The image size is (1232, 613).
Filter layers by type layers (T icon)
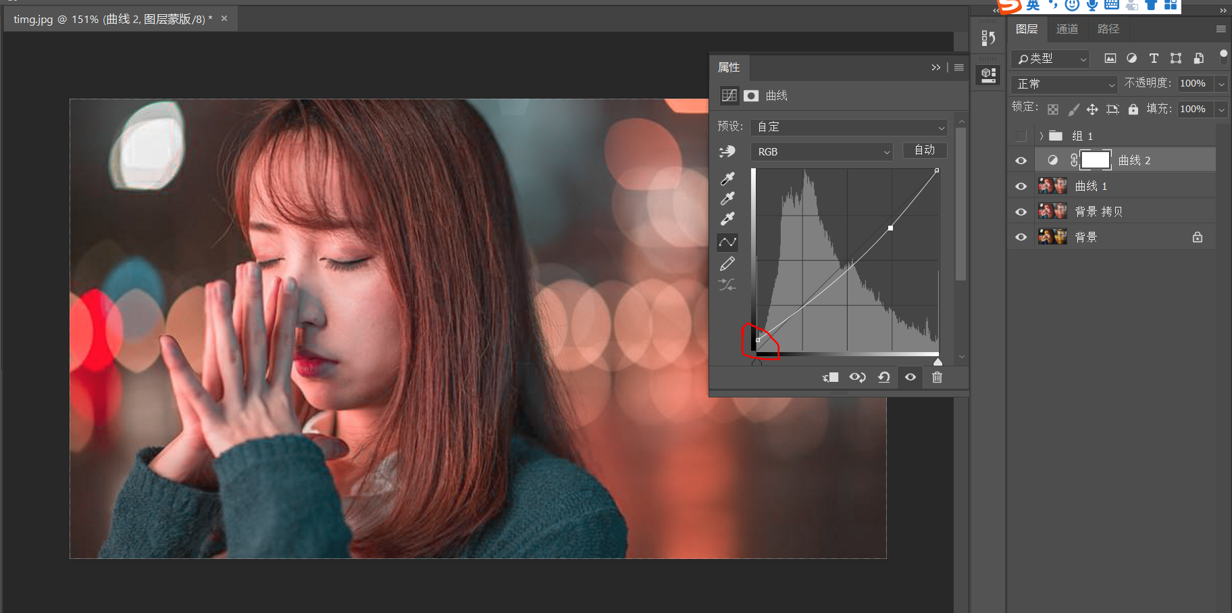point(1154,58)
